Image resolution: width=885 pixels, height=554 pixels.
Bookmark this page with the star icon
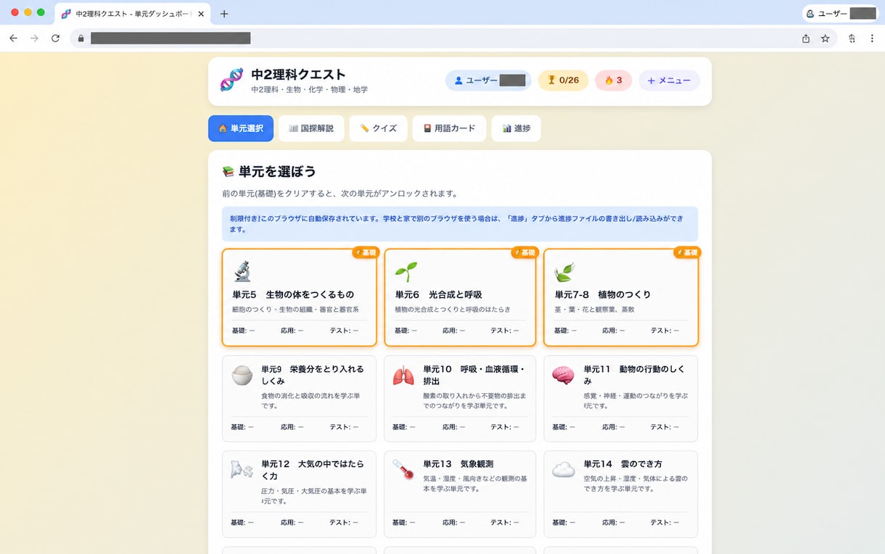click(825, 38)
